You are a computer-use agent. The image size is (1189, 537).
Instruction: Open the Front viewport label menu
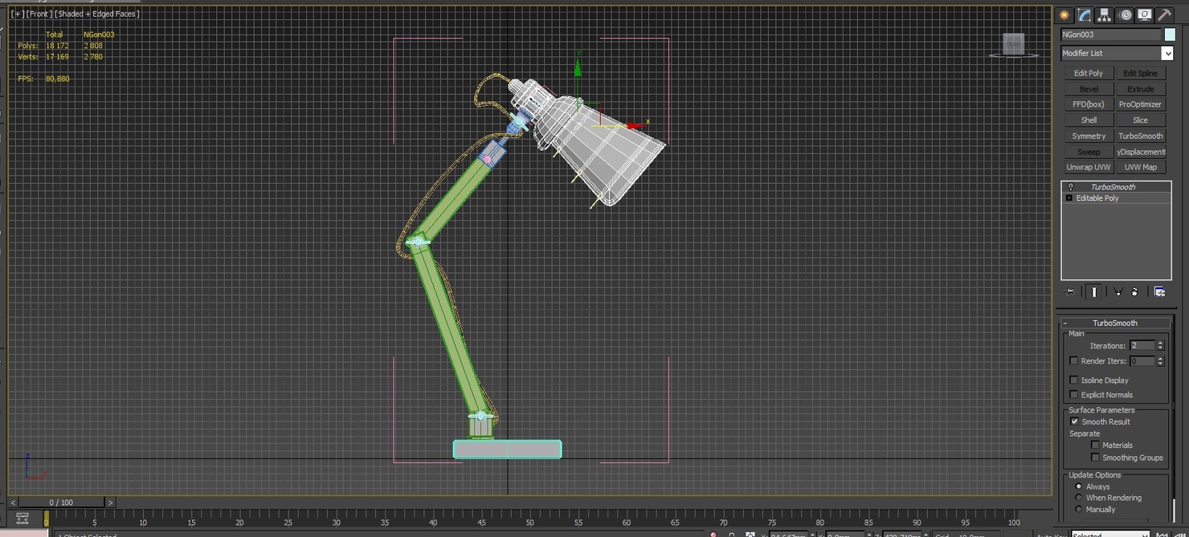39,14
